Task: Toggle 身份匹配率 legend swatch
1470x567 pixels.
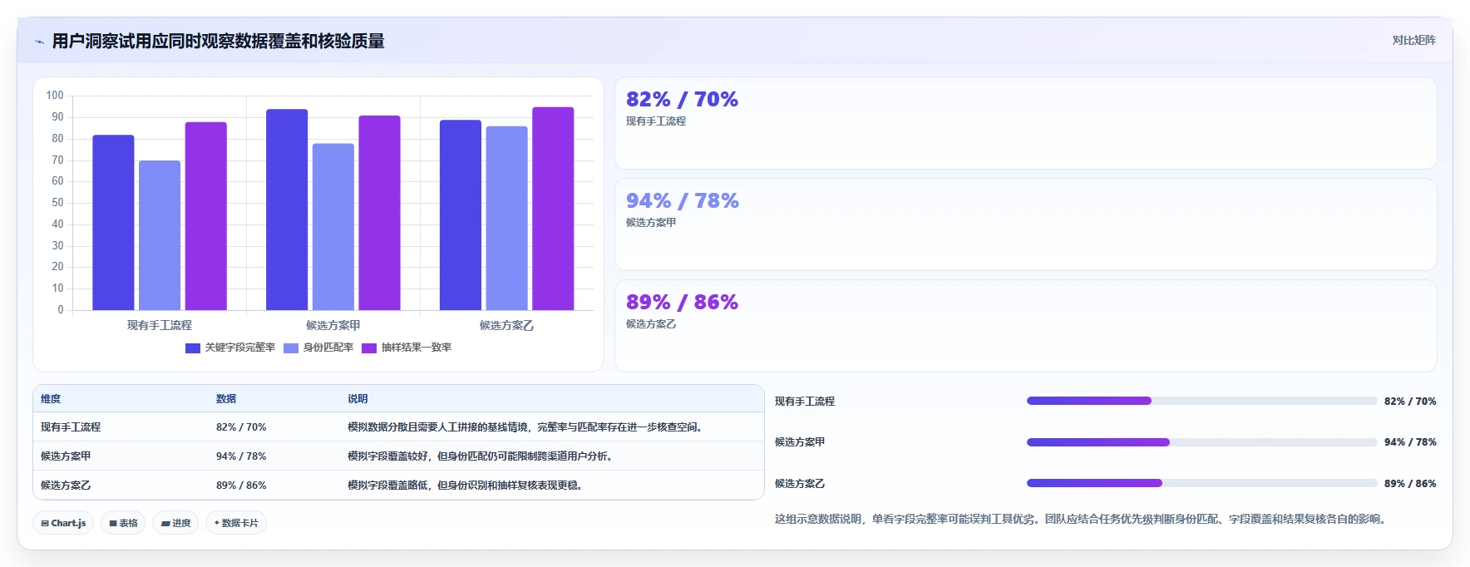Action: point(291,348)
